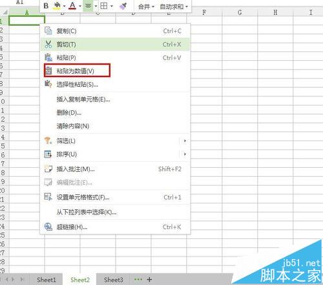Switch to the Sheet2 tab
This screenshot has width=323, height=285.
click(80, 280)
